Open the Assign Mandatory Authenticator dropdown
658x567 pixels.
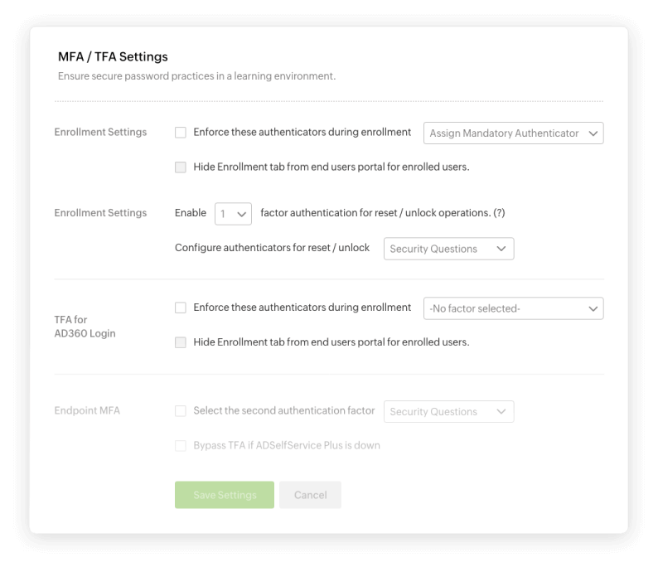tap(513, 133)
